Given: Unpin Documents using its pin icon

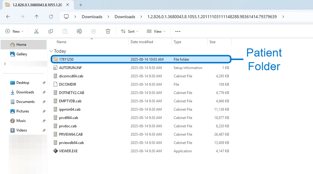Looking at the screenshot, I should click(x=44, y=102).
